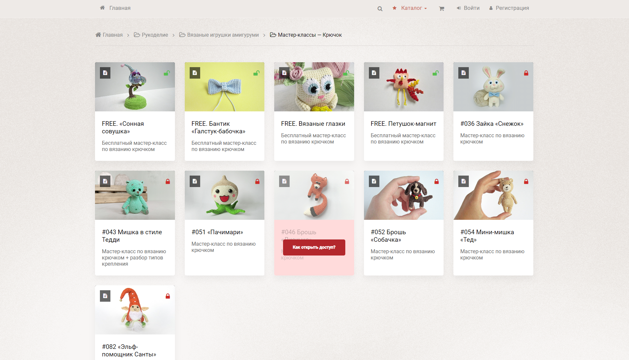Open the Регистрация sign-up link
Screen dimensions: 629x360
click(x=509, y=8)
